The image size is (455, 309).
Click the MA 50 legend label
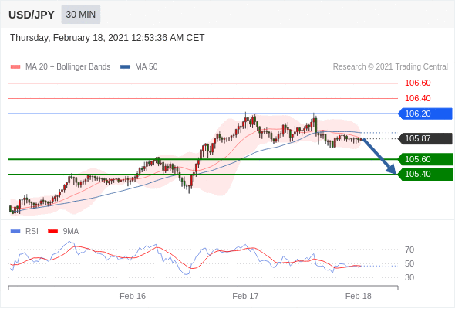click(147, 67)
